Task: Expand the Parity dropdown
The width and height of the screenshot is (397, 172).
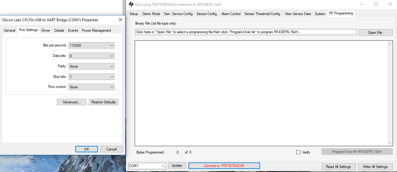Action: click(91, 66)
